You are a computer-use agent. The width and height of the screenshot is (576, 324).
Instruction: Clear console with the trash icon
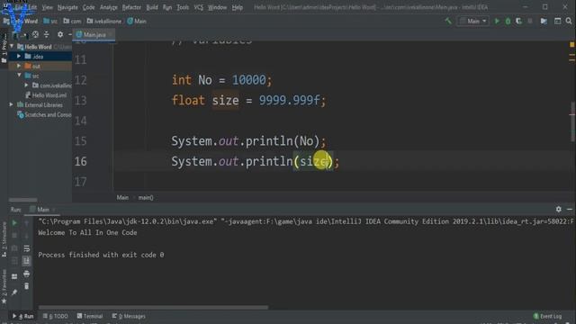click(x=26, y=286)
